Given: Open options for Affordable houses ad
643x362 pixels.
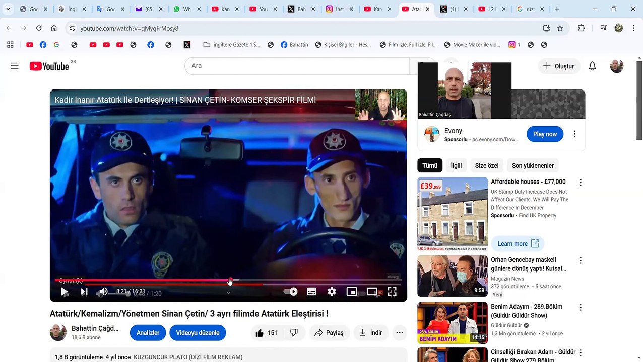Looking at the screenshot, I should [581, 183].
